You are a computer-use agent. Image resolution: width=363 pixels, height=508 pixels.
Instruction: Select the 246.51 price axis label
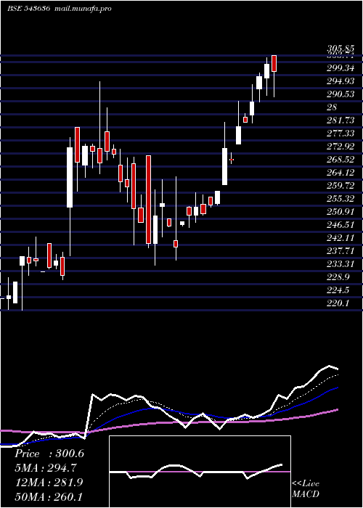pos(340,225)
